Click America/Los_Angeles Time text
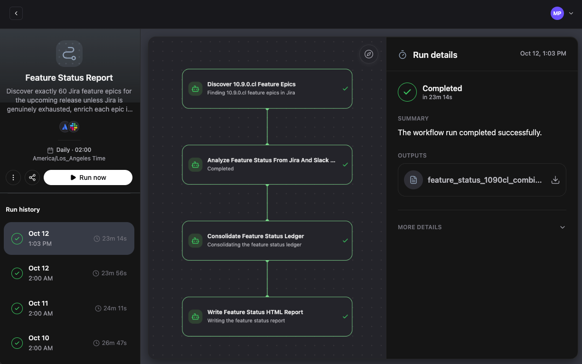This screenshot has height=364, width=582. 69,159
